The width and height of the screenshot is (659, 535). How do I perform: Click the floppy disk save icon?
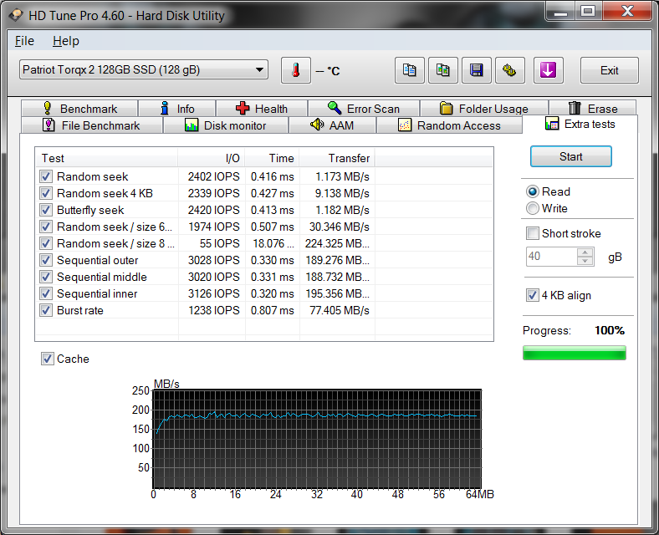[x=477, y=70]
